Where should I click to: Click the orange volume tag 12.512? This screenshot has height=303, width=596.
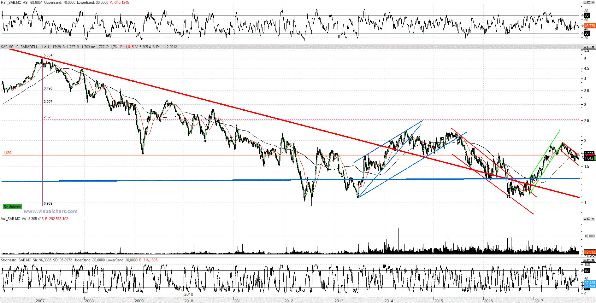point(590,252)
